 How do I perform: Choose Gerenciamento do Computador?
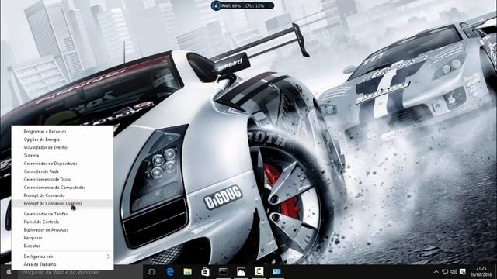click(x=62, y=188)
